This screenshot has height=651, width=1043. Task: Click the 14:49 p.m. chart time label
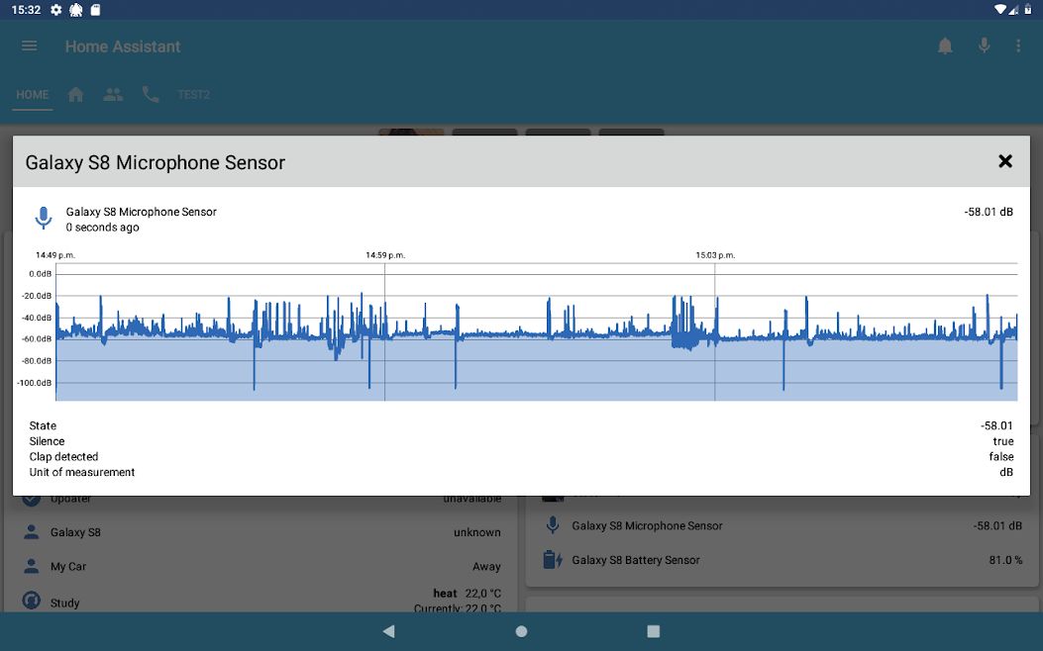pos(55,255)
